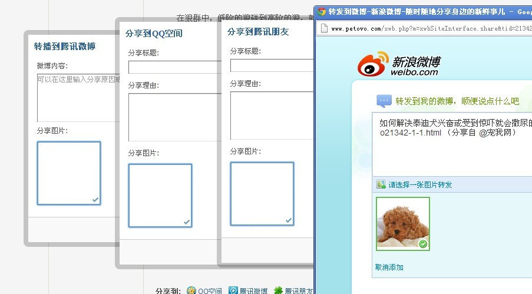Focus 分享理由 text area in QQ空间 dialog

tap(175, 117)
